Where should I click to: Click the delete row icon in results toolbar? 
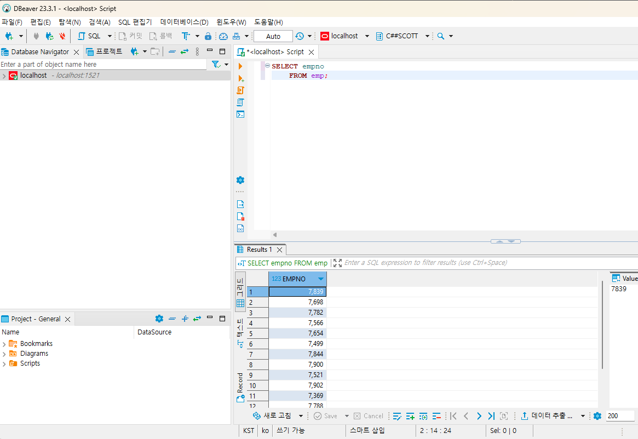click(x=436, y=416)
